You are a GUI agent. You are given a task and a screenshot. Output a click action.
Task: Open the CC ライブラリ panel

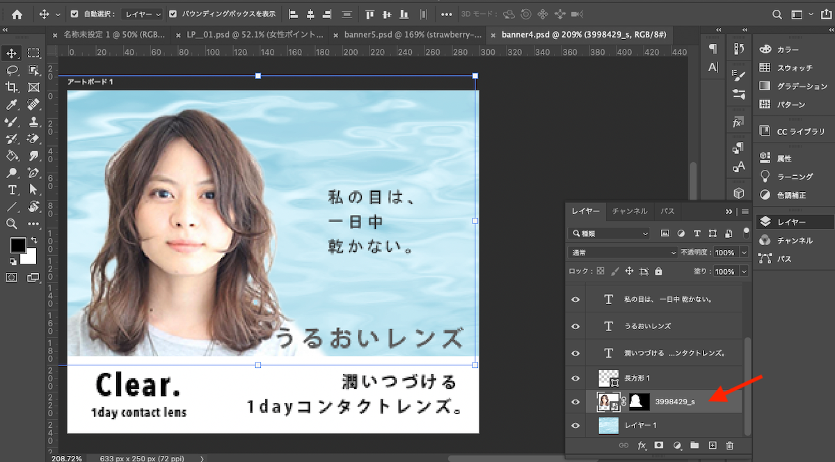click(x=800, y=131)
